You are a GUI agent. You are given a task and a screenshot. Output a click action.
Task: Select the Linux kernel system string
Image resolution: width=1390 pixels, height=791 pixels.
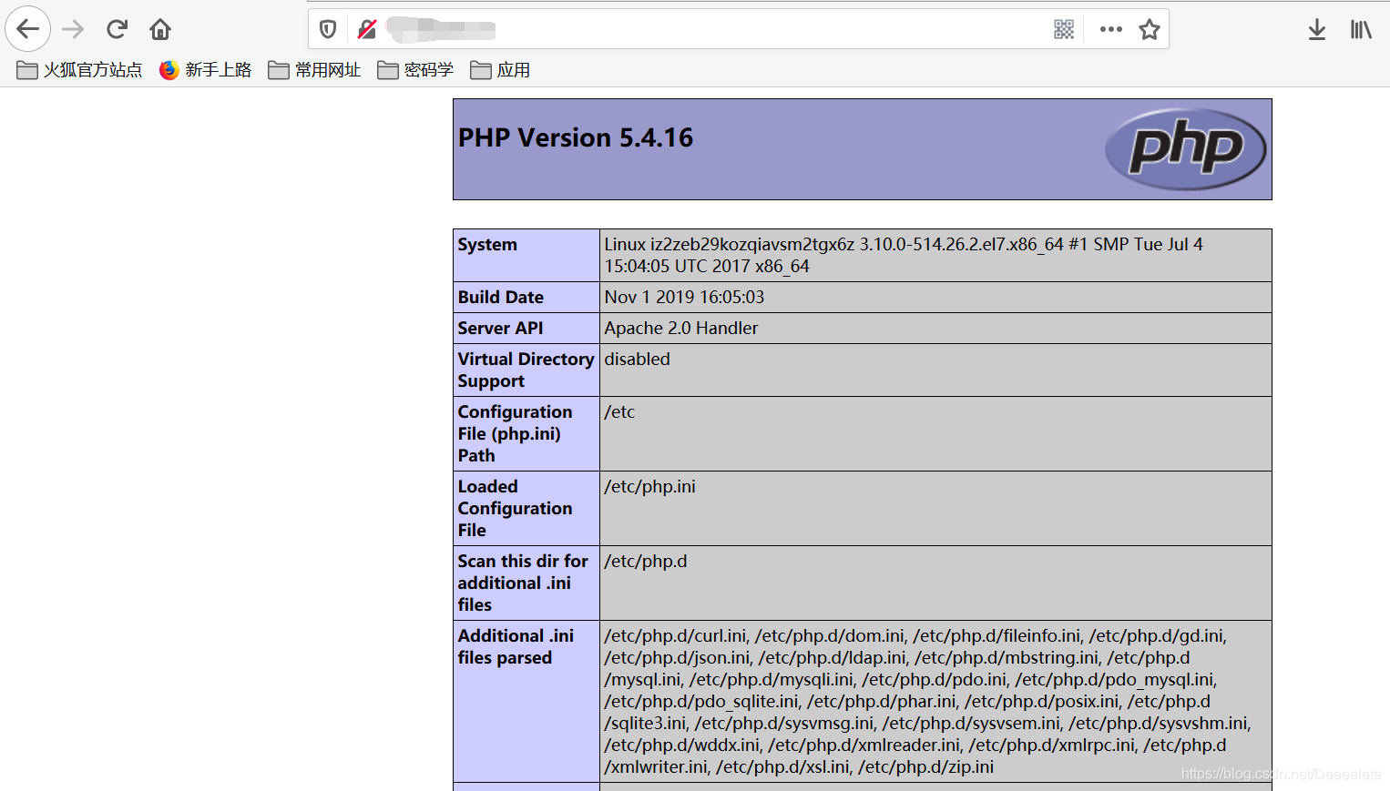pyautogui.click(x=904, y=255)
